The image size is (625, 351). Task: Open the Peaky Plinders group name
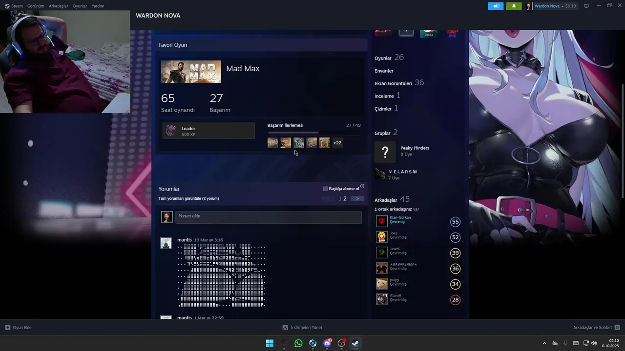[415, 148]
